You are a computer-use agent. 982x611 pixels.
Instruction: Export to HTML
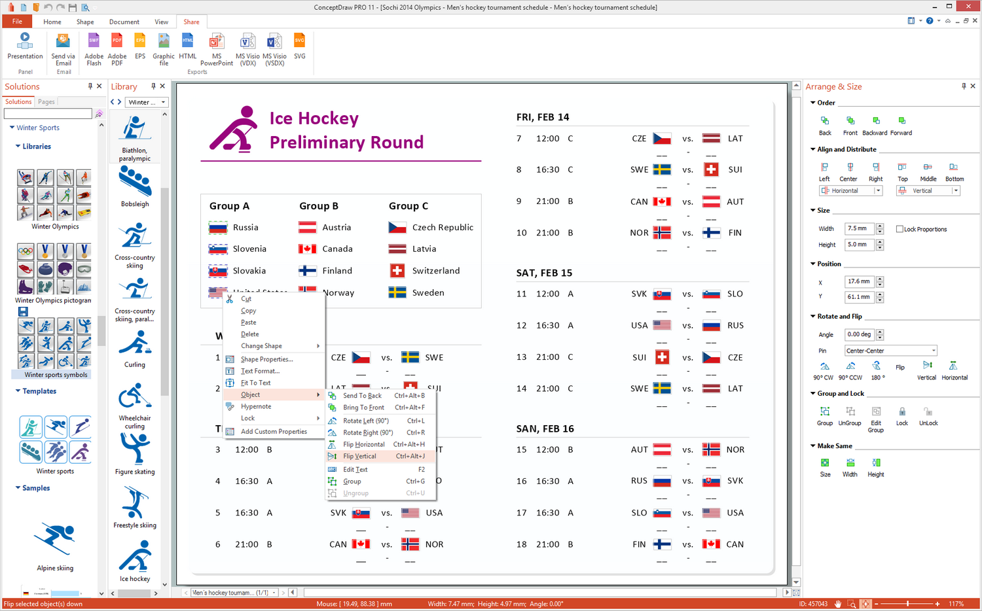tap(188, 46)
